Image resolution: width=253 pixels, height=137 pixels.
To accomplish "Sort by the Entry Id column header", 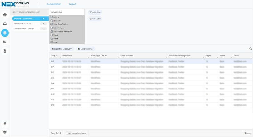I will click(55, 55).
